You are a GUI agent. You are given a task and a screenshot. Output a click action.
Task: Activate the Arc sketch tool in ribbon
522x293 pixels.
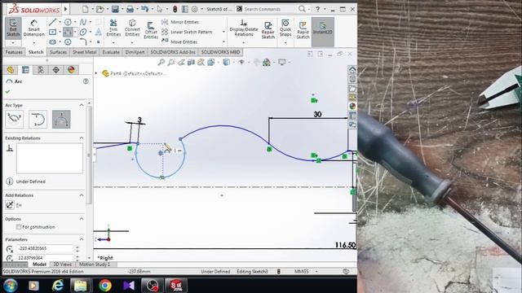68,33
